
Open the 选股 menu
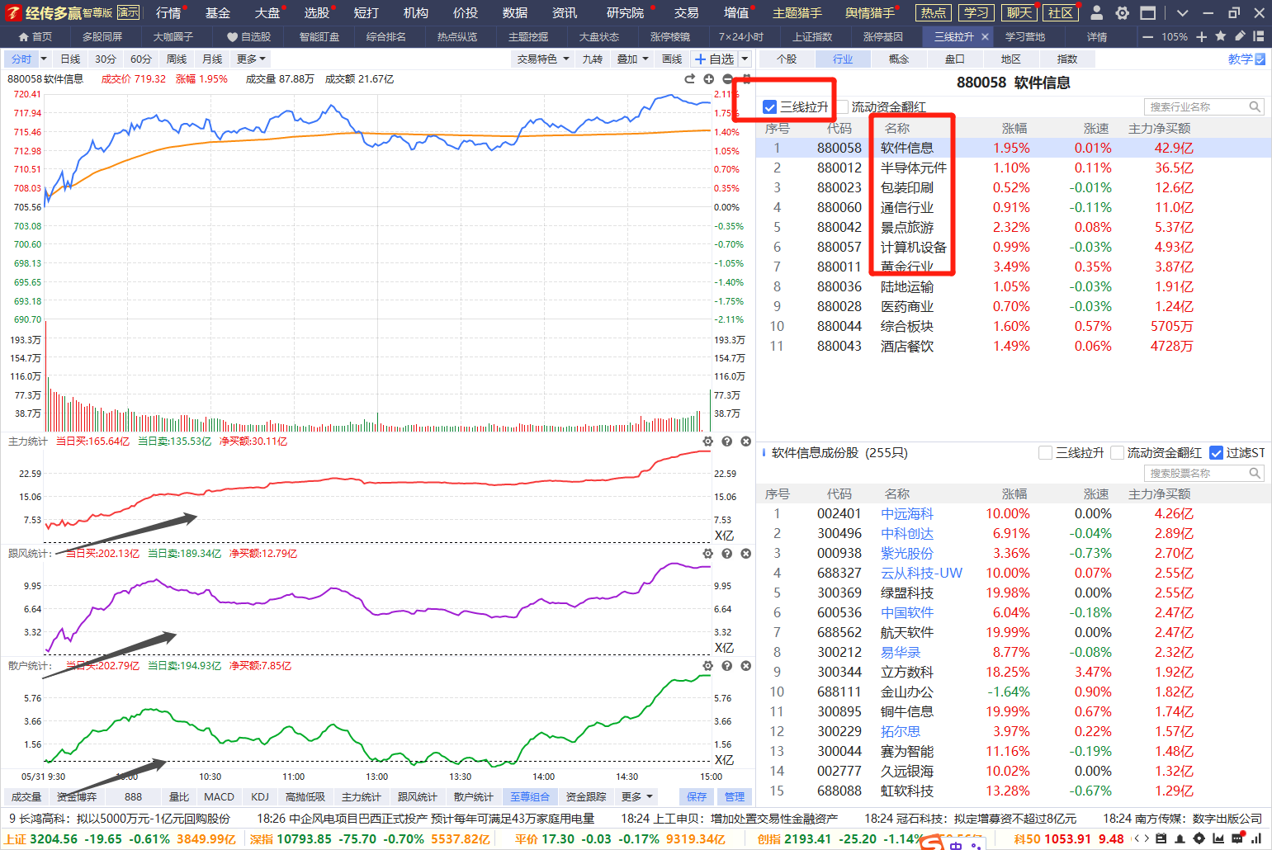[x=316, y=13]
